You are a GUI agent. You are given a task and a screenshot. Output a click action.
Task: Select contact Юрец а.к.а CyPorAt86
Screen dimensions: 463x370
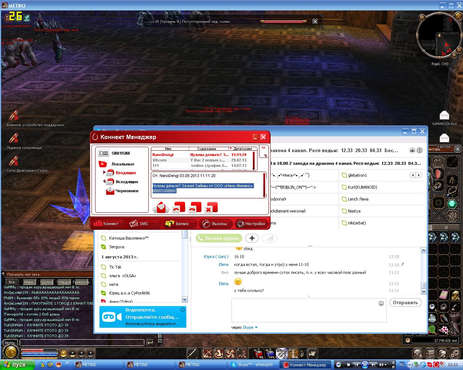tap(129, 293)
